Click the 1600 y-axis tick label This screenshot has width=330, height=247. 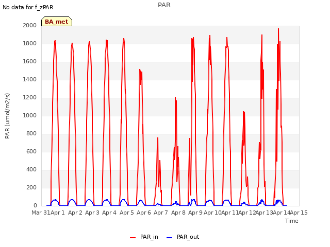coord(30,62)
